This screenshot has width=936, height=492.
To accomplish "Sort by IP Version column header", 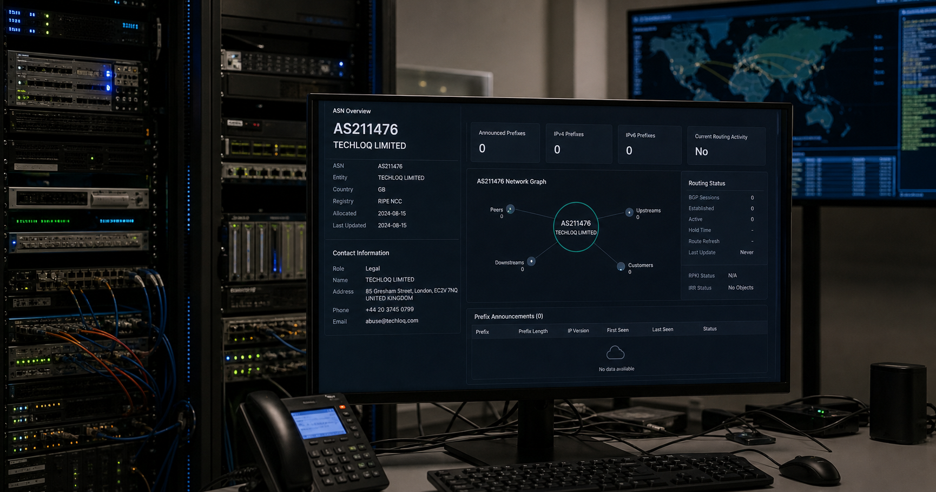I will (578, 331).
